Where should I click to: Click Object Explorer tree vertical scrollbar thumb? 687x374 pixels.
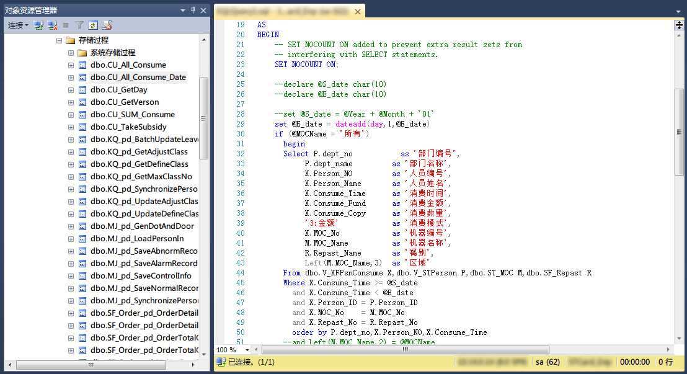point(204,118)
